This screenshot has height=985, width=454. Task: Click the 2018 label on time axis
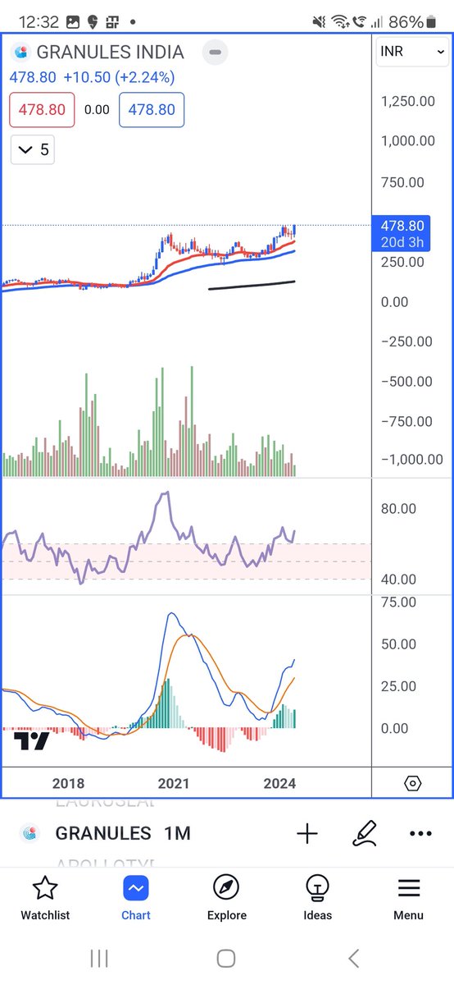(x=67, y=783)
